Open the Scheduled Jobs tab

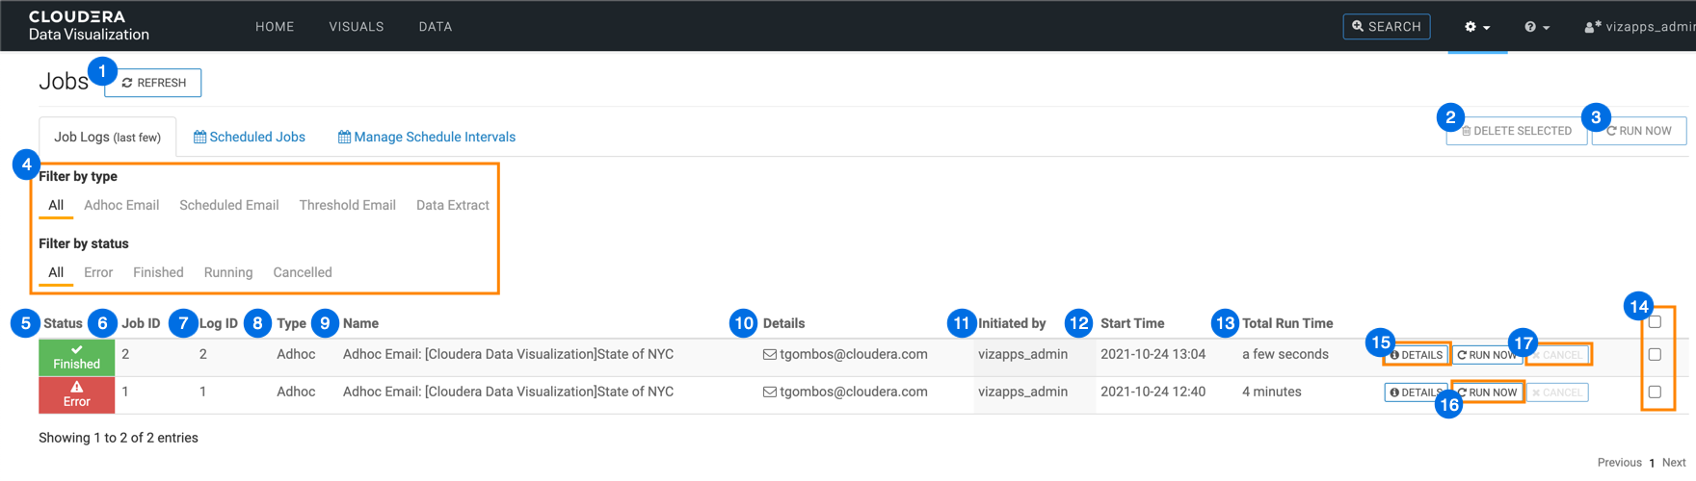pos(250,137)
